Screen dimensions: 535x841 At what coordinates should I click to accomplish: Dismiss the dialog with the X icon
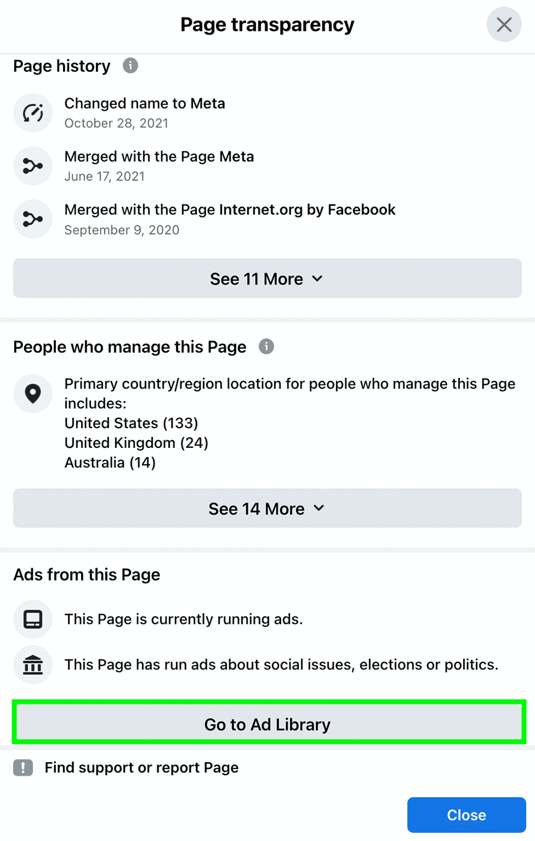(x=504, y=25)
